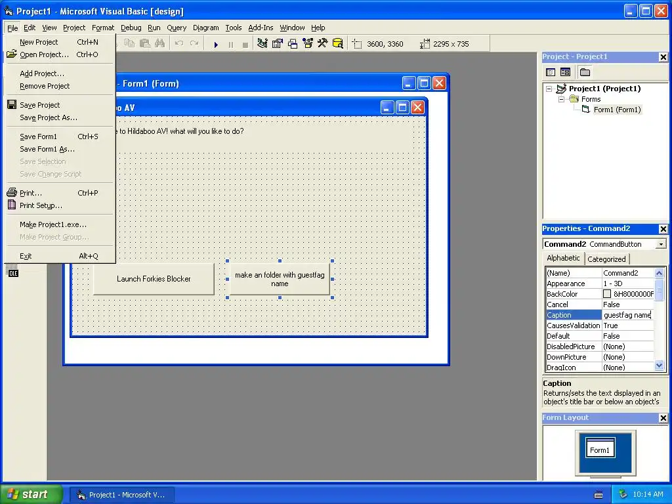Viewport: 672px width, 504px height.
Task: Open the Command2 CommandButton object dropdown
Action: (x=661, y=244)
